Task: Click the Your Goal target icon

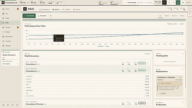Action: [3, 52]
